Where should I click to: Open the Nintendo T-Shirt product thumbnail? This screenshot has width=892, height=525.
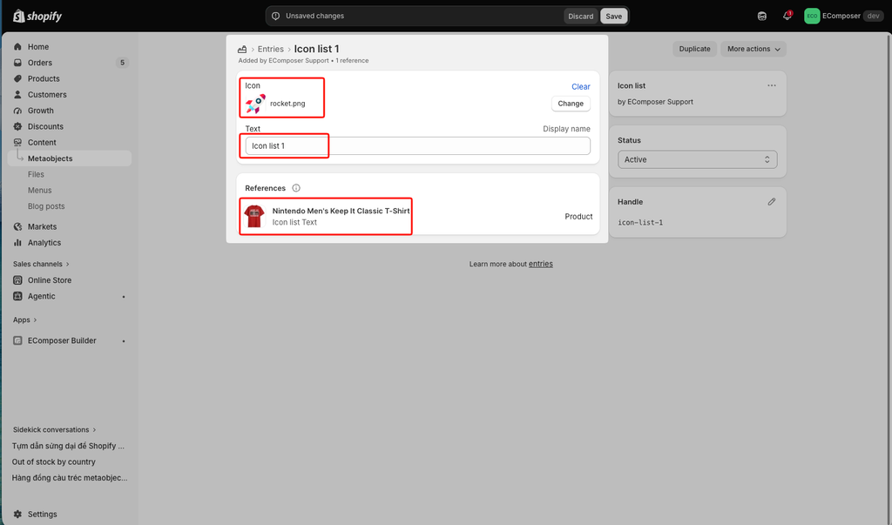click(x=254, y=216)
